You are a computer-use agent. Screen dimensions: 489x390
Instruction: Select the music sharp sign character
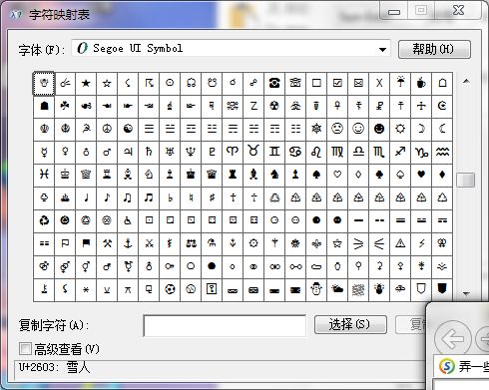(x=212, y=197)
